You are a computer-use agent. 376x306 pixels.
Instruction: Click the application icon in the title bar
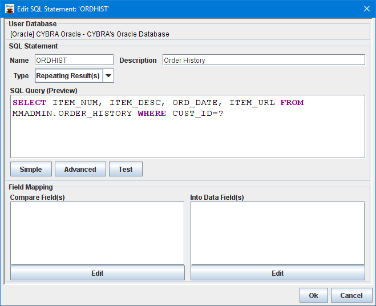coord(10,9)
